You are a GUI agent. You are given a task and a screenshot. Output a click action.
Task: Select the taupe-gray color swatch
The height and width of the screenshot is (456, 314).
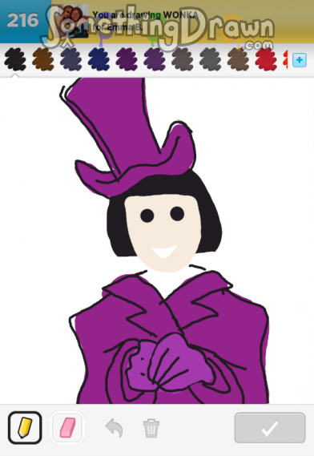point(183,59)
